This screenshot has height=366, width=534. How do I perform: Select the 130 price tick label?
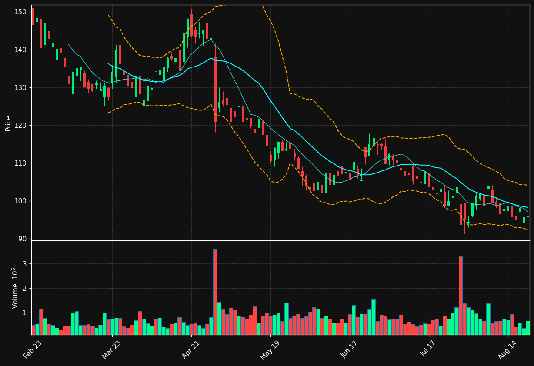click(20, 87)
